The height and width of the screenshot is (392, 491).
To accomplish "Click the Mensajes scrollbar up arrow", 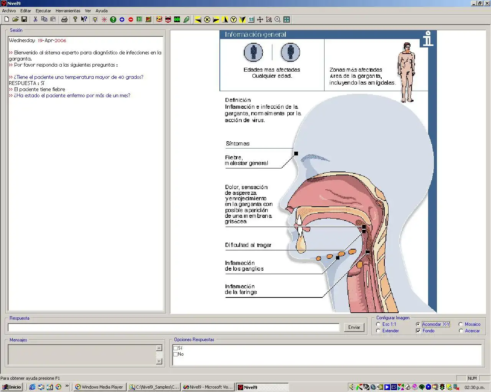I will (x=159, y=348).
